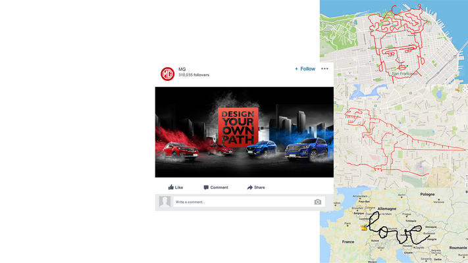Click the green dot on the face route map
The image size is (468, 263).
(x=407, y=66)
